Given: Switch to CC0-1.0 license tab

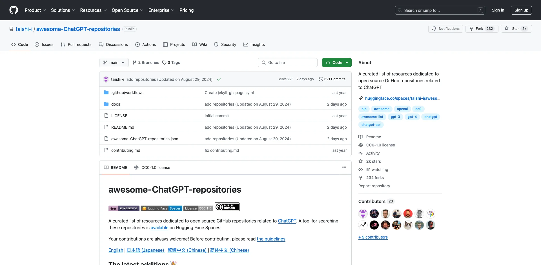Looking at the screenshot, I should 152,168.
